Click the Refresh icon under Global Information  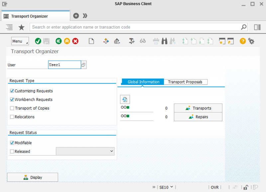coord(125,99)
